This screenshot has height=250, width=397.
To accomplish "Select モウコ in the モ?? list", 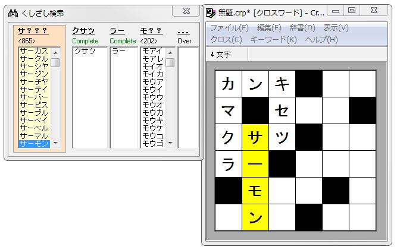I will [x=153, y=135].
